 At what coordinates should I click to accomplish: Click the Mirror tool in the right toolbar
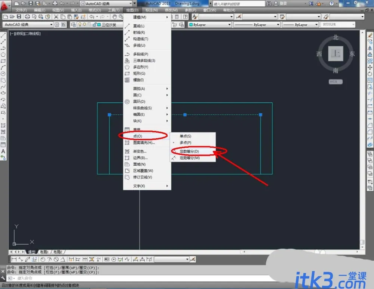point(370,48)
